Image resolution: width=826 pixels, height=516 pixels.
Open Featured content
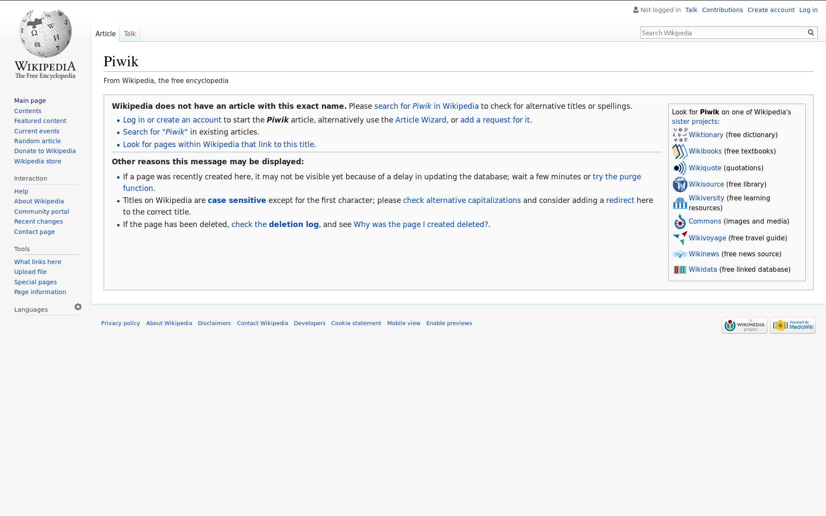[40, 121]
